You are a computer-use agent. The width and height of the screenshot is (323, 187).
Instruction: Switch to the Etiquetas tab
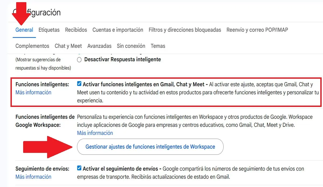(x=49, y=30)
